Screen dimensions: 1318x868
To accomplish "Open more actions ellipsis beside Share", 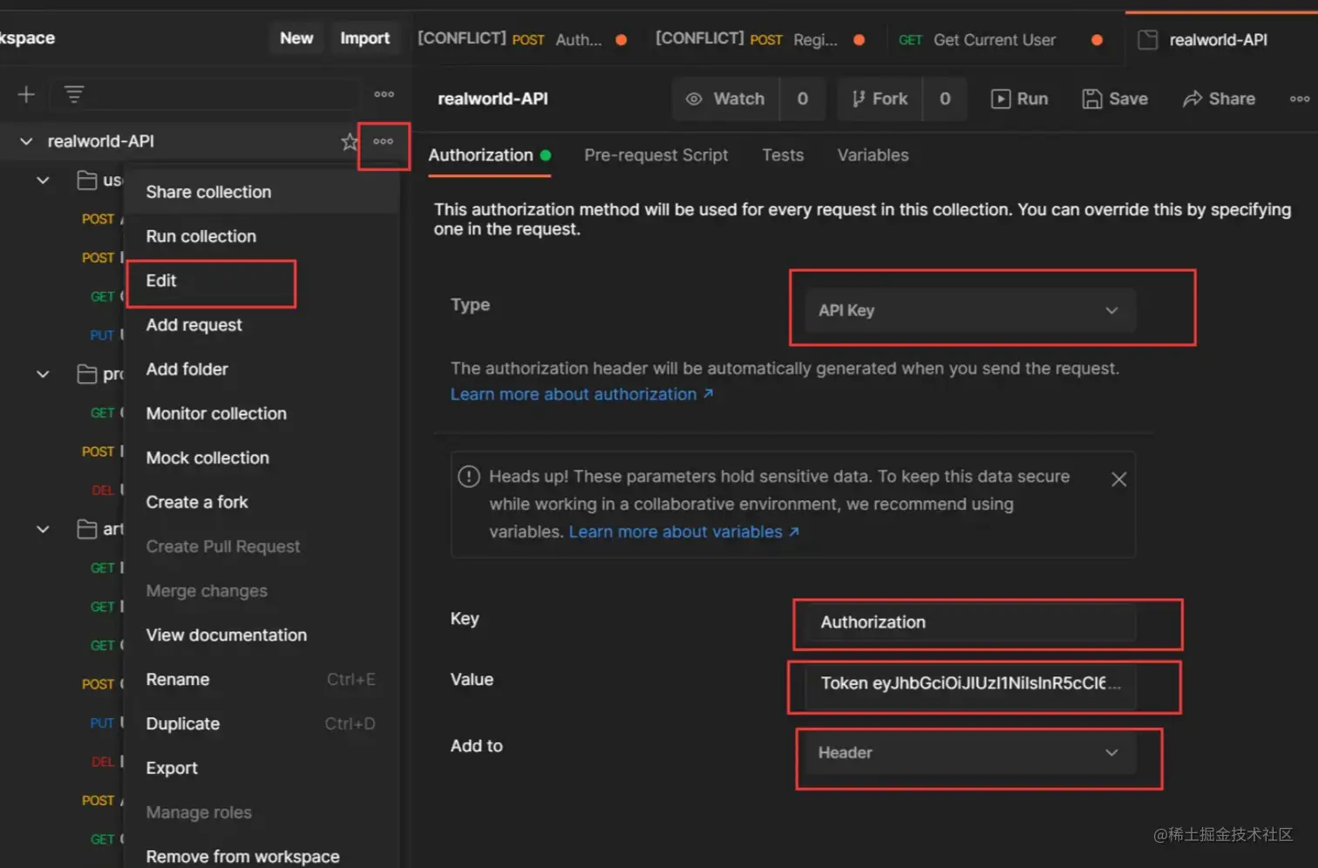I will click(x=1300, y=98).
